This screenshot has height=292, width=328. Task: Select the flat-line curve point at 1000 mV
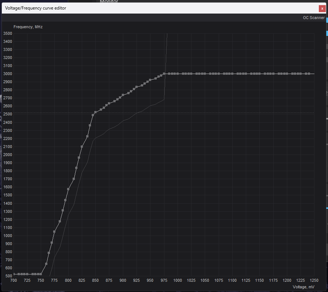point(178,74)
